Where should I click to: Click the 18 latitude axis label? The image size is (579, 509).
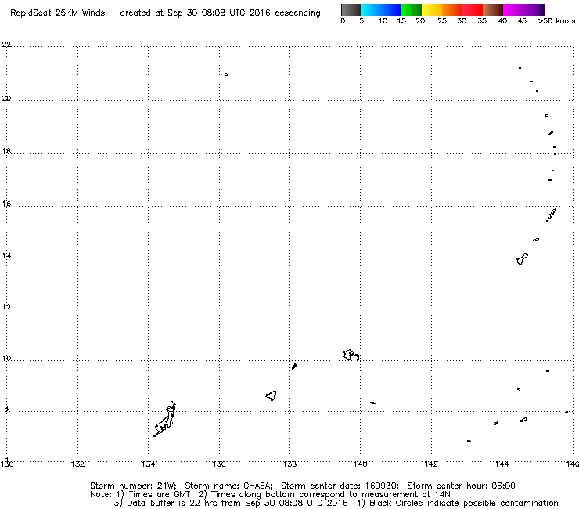pyautogui.click(x=6, y=151)
